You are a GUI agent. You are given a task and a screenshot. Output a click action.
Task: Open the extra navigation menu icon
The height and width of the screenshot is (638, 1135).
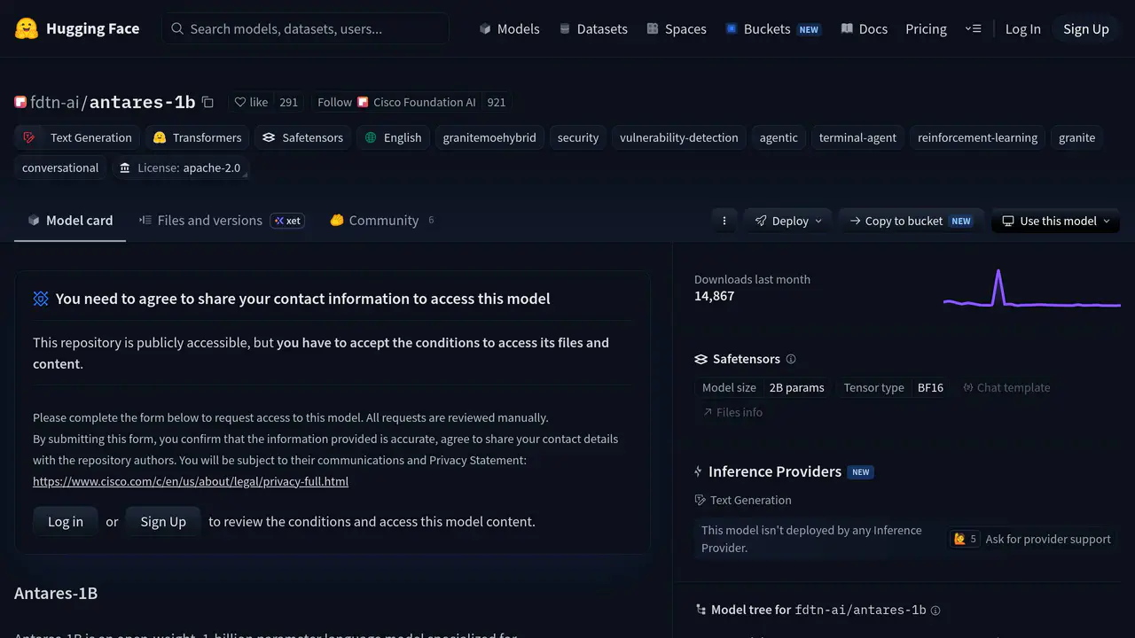pyautogui.click(x=973, y=28)
